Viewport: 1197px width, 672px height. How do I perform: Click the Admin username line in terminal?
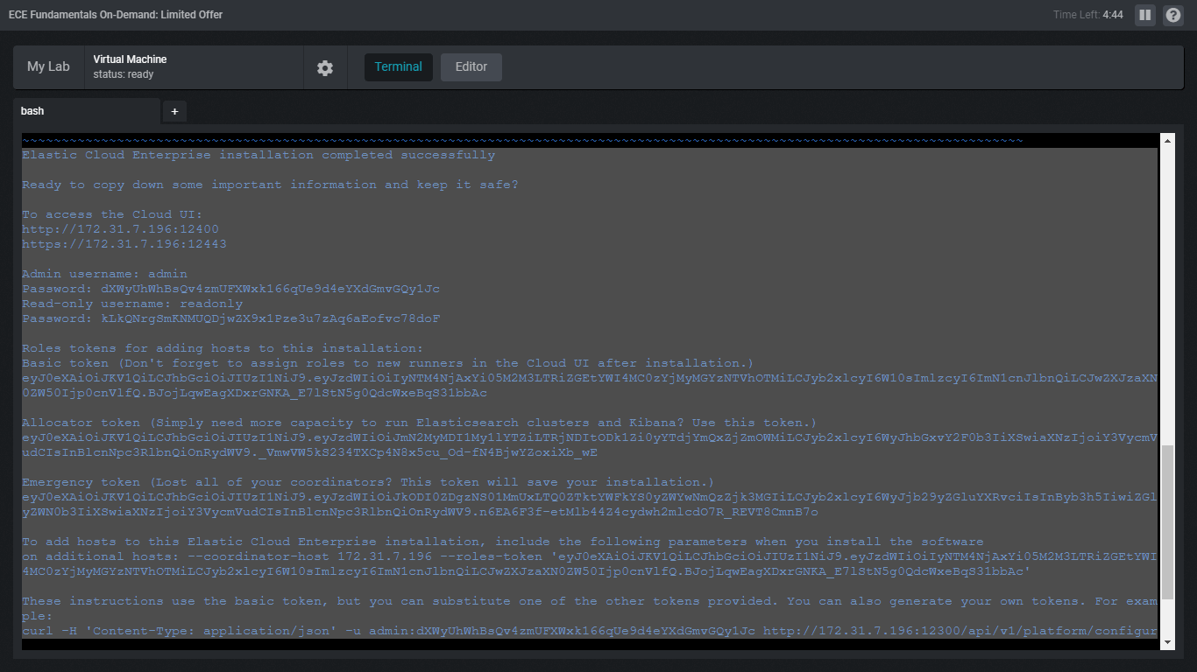[104, 274]
